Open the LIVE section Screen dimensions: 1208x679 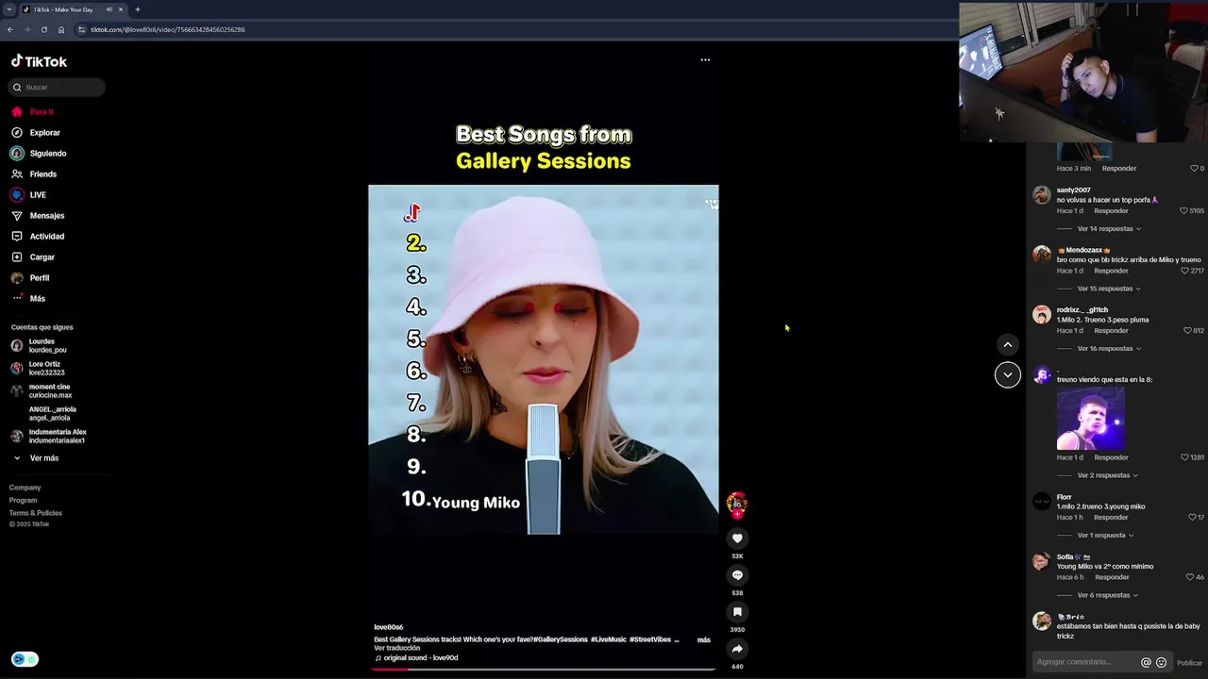pos(28,195)
